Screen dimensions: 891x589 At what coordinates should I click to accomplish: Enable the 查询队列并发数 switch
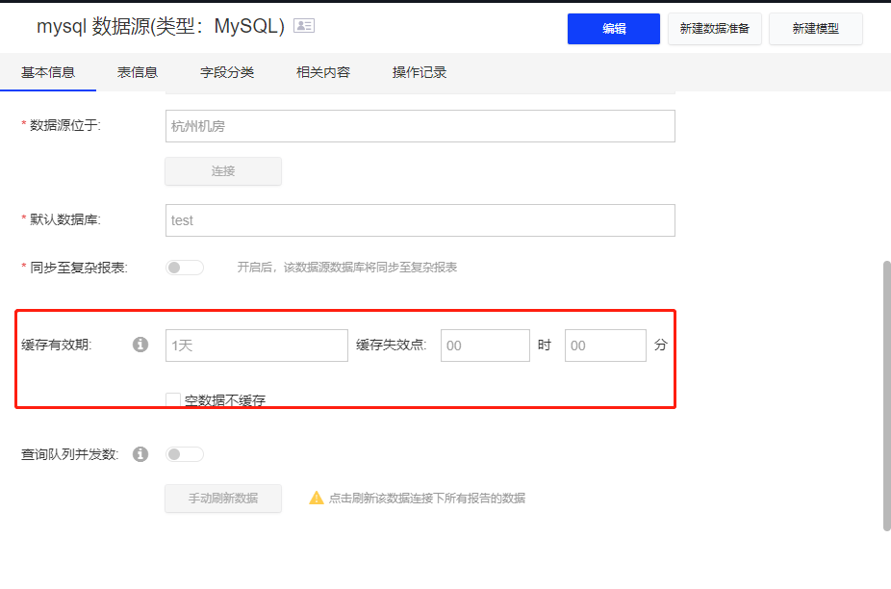pyautogui.click(x=184, y=453)
